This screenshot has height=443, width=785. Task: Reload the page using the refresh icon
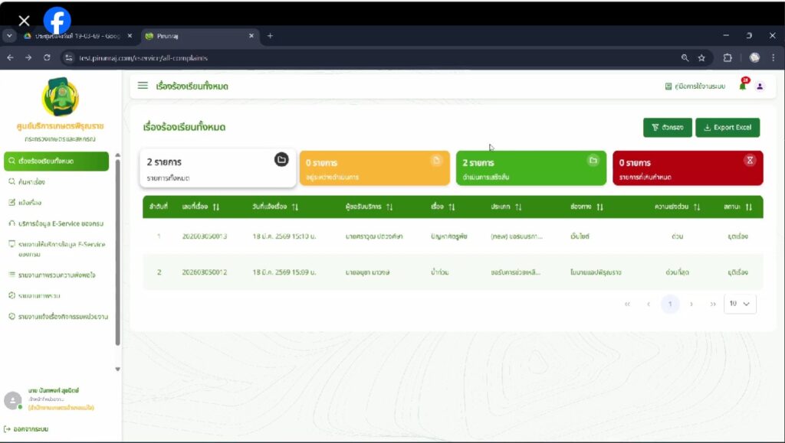pyautogui.click(x=47, y=57)
